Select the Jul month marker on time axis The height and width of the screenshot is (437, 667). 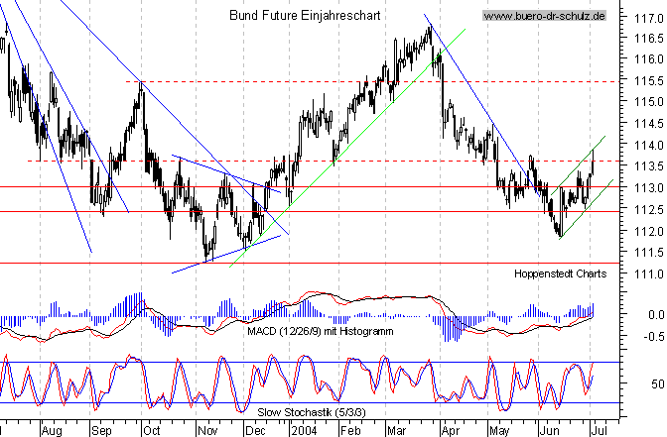pyautogui.click(x=600, y=431)
